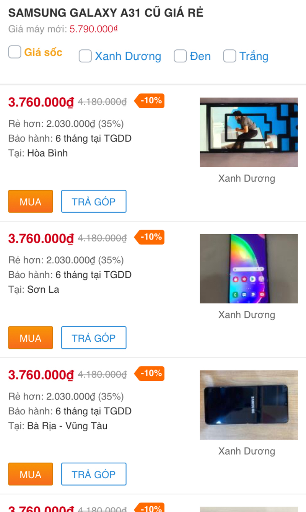Enable the Xanh Dương color filter checkbox
Viewport: 306px width, 512px height.
pos(85,56)
